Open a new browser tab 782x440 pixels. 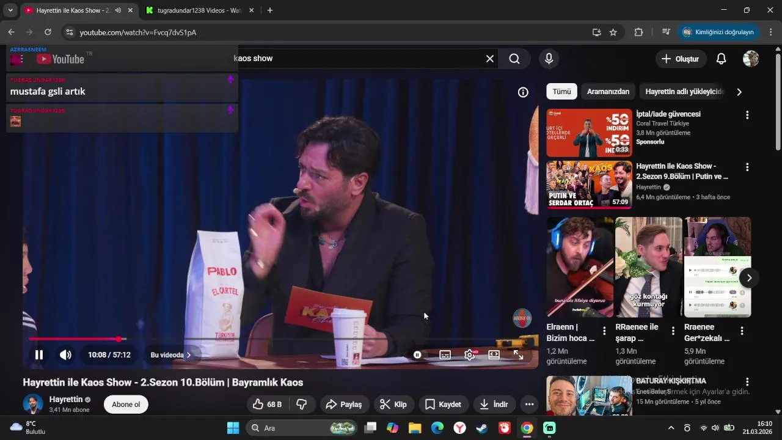(x=270, y=10)
